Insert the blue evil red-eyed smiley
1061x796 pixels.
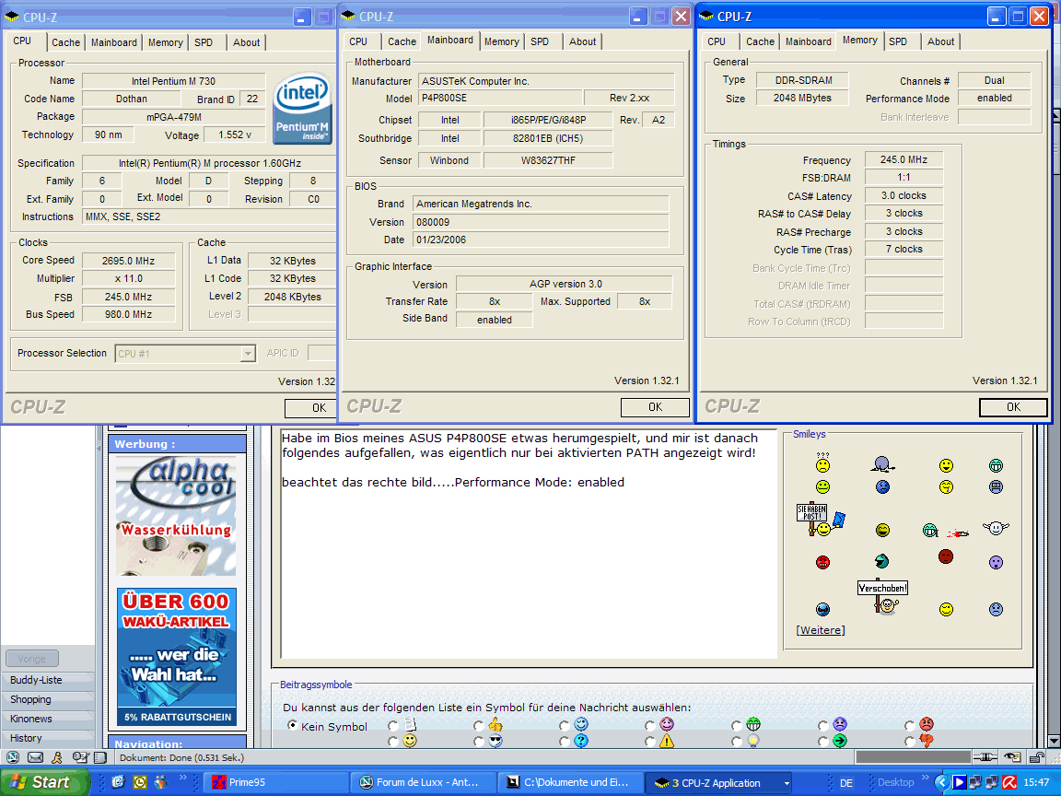[x=822, y=609]
